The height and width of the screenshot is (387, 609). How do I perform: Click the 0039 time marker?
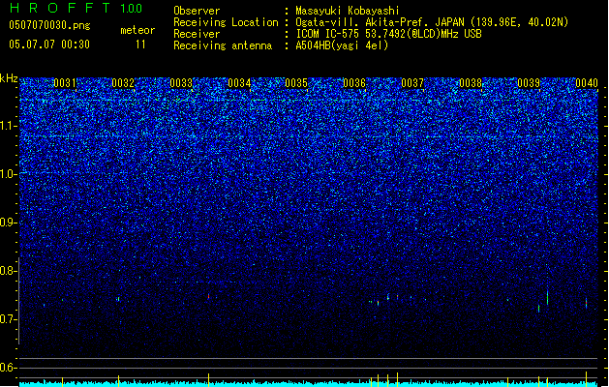(x=529, y=83)
